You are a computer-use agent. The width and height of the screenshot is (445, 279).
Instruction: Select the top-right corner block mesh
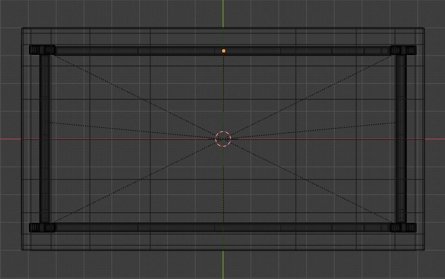(x=403, y=50)
